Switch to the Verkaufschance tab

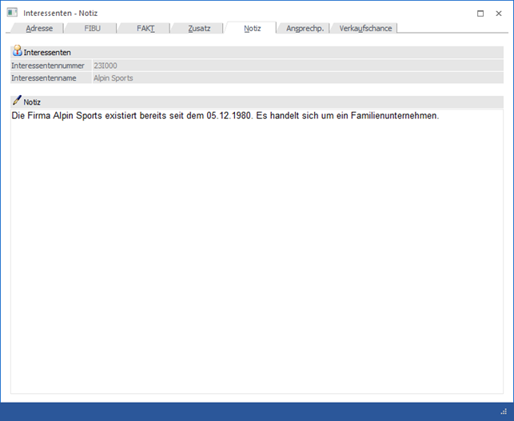coord(365,28)
